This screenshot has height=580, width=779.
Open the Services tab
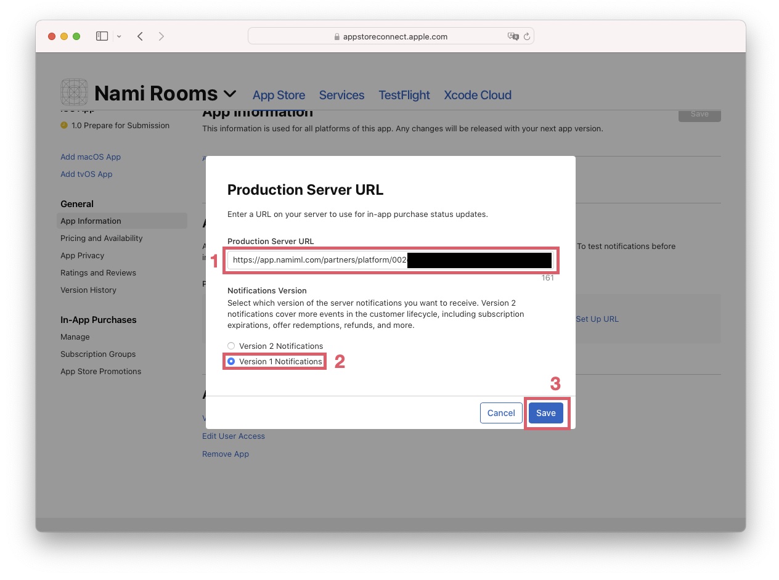click(341, 95)
